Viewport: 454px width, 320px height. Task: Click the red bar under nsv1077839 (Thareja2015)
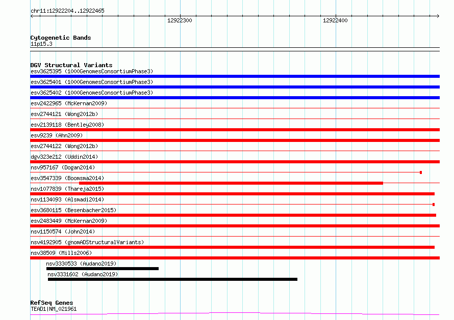click(x=232, y=194)
